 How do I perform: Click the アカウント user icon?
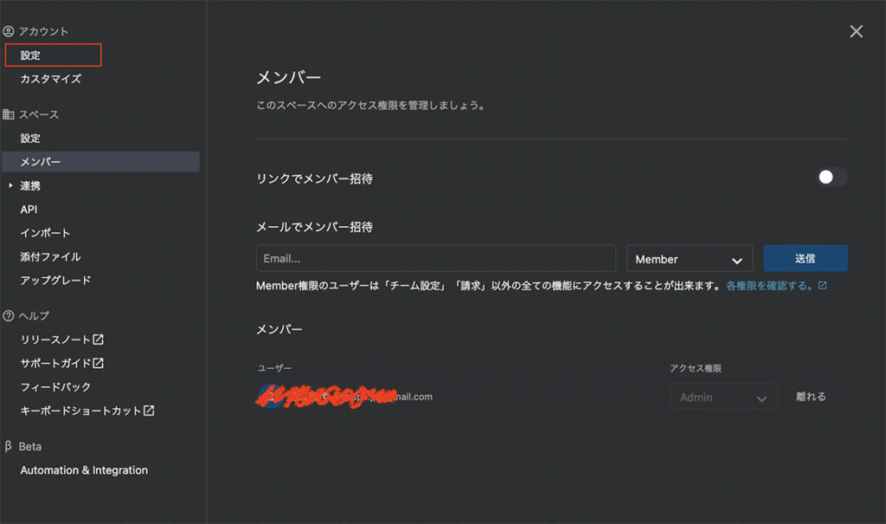[x=9, y=31]
